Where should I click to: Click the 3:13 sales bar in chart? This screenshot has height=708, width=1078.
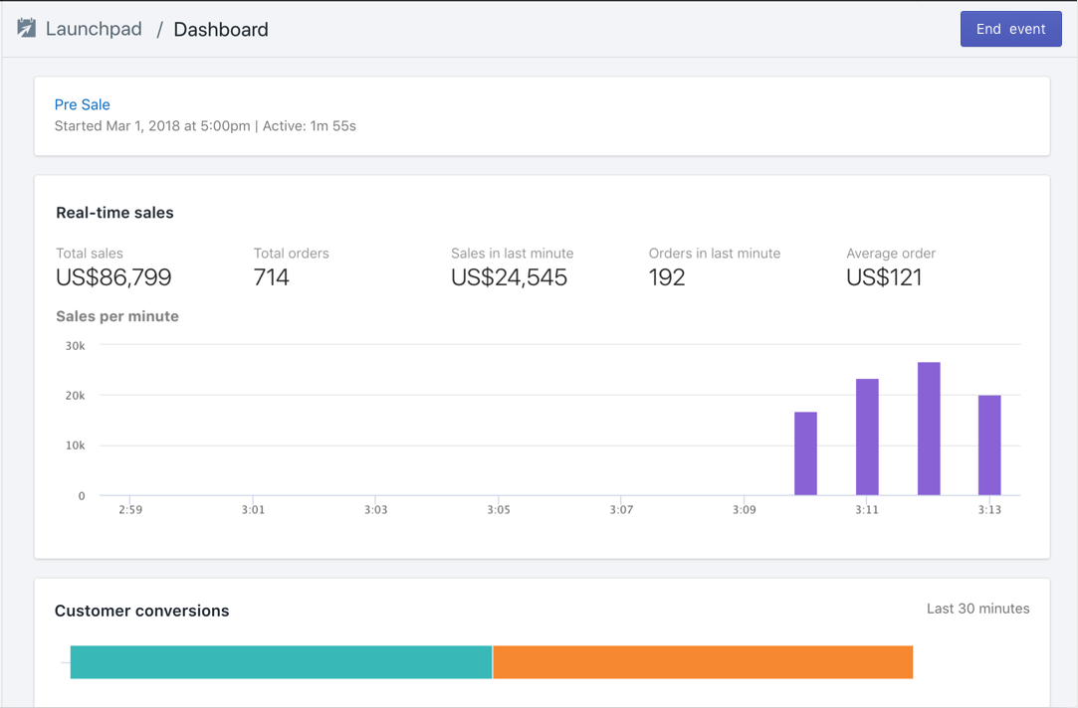point(989,445)
